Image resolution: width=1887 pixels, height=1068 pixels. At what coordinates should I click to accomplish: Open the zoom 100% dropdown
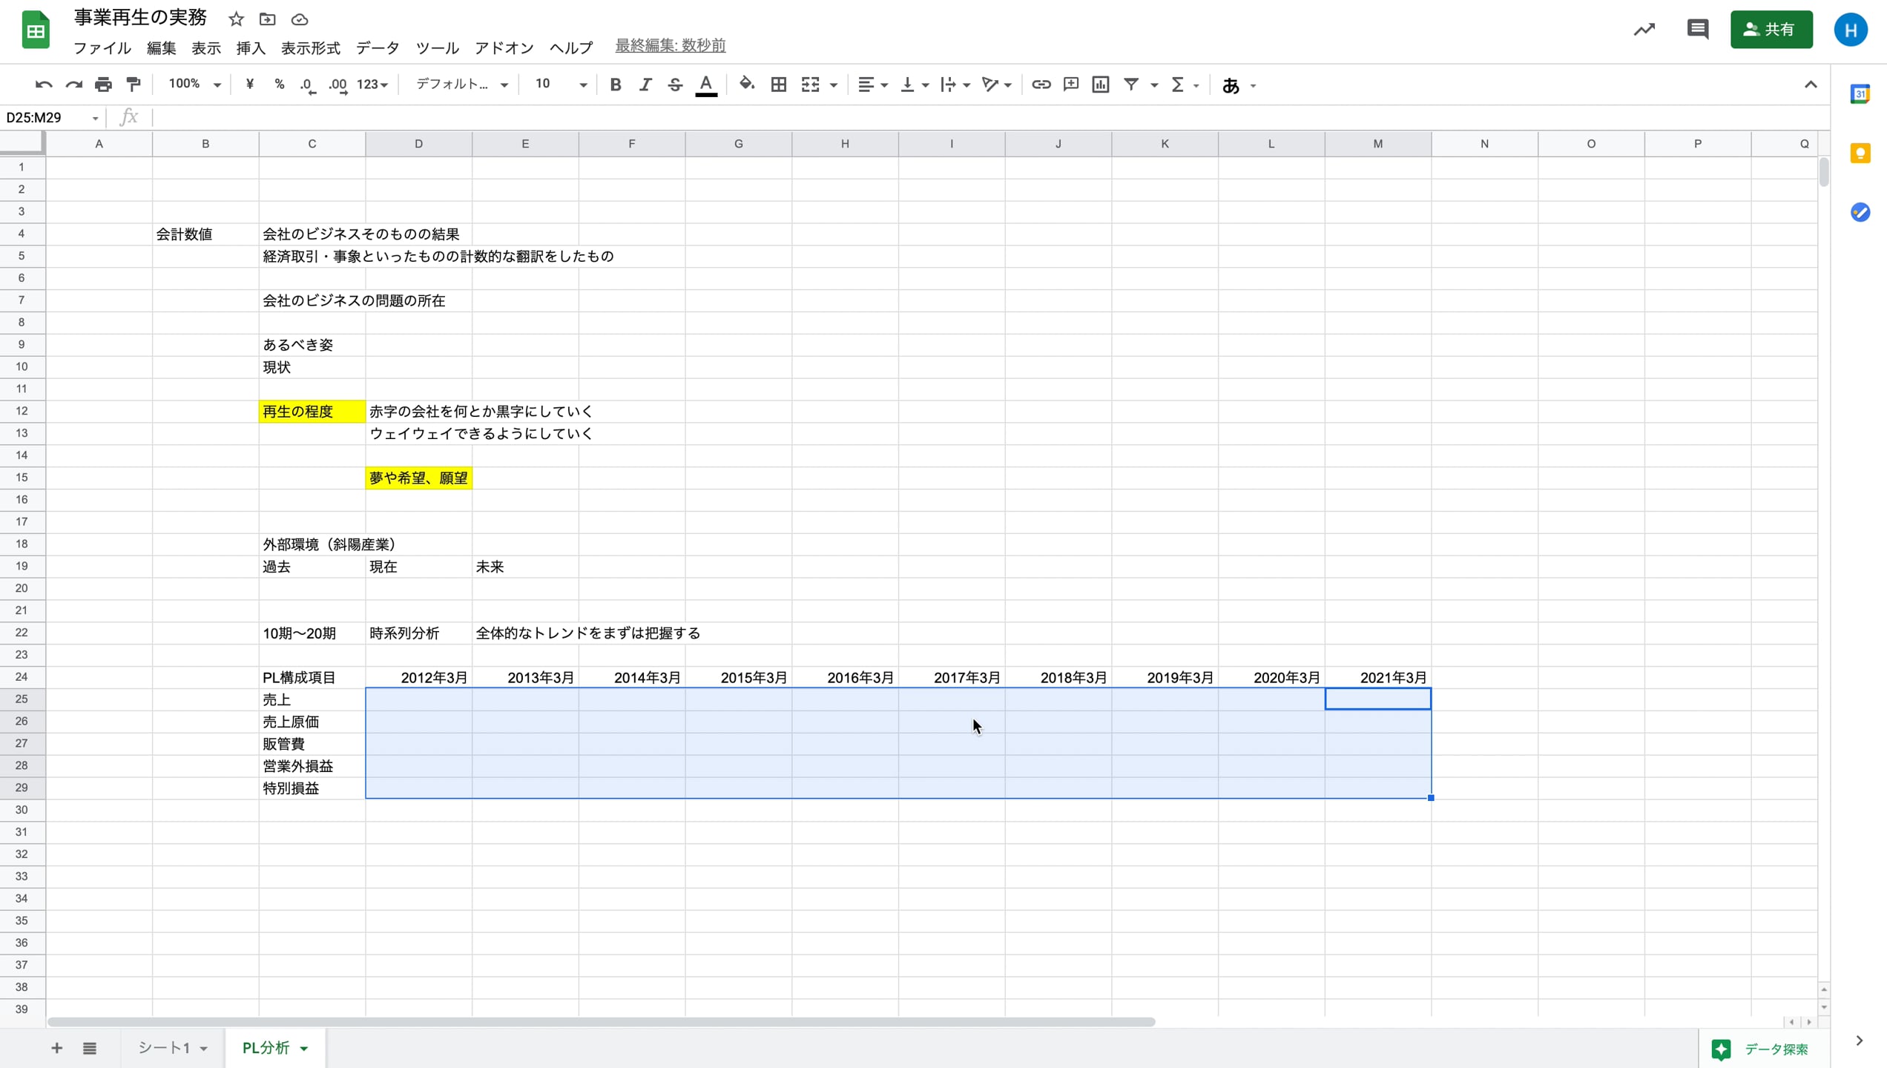(x=194, y=85)
